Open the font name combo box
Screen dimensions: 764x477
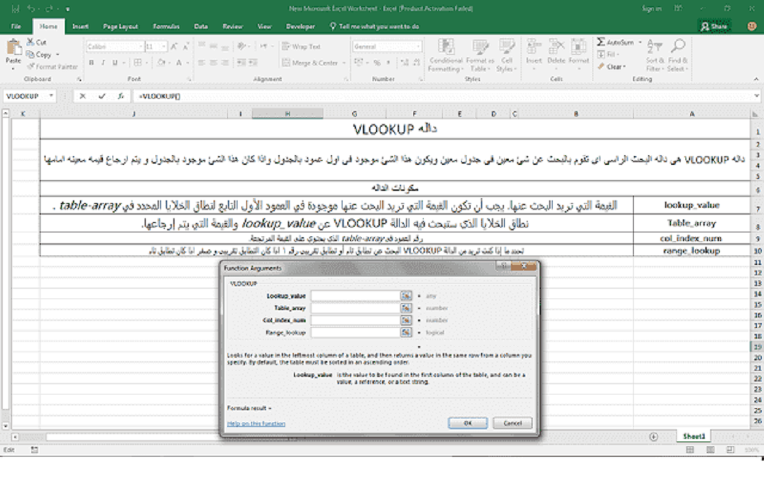coord(115,46)
